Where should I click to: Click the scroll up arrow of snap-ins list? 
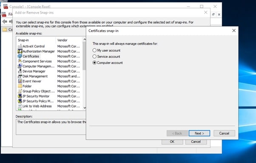pos(84,39)
